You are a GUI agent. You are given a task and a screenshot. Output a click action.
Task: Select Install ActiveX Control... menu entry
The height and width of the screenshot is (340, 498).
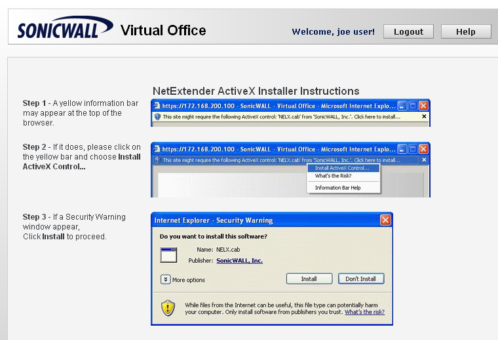click(343, 168)
